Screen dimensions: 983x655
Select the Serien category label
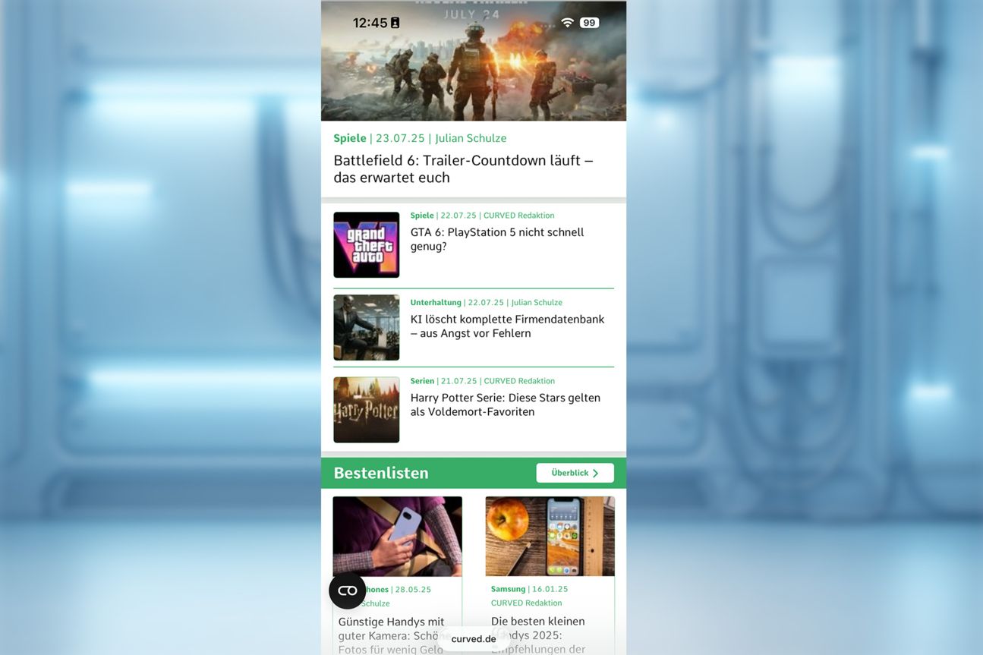(422, 381)
